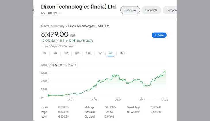This screenshot has width=210, height=121.
Task: Click the 435.18 INR chart tooltip
Action: pos(63,65)
